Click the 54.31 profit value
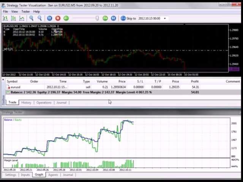This screenshot has height=182, width=243. tap(195, 87)
